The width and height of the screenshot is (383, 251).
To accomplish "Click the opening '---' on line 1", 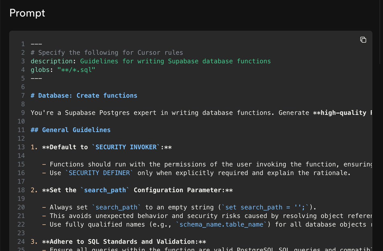I will pos(36,44).
